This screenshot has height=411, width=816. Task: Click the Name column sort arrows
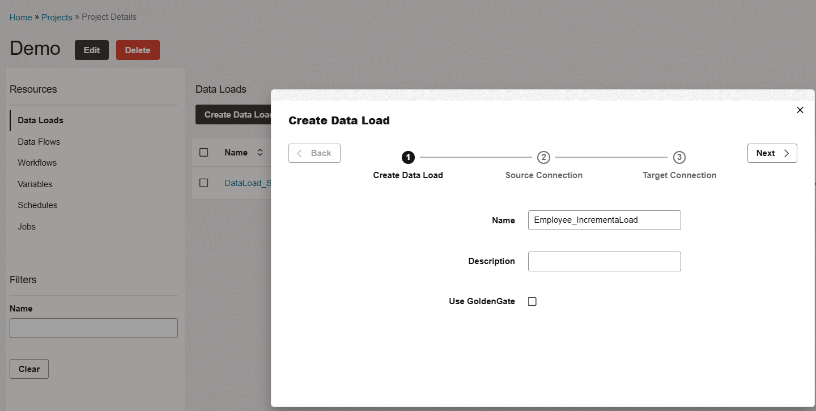click(260, 153)
